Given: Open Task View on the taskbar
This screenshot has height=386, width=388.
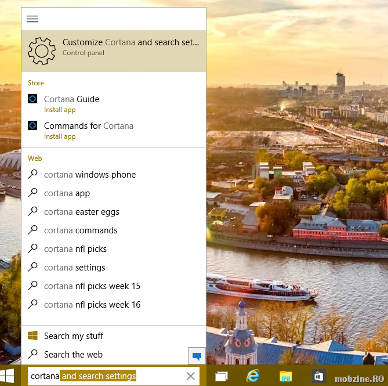Looking at the screenshot, I should [221, 376].
